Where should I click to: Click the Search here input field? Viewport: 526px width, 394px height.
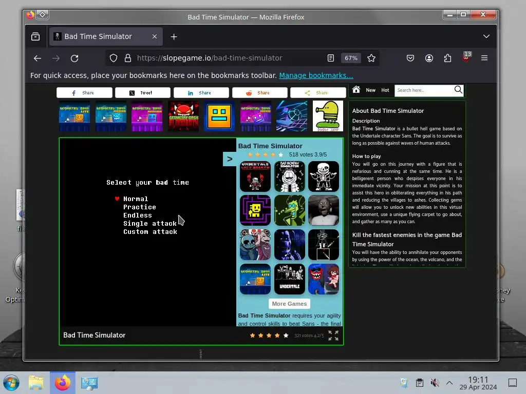click(x=424, y=90)
